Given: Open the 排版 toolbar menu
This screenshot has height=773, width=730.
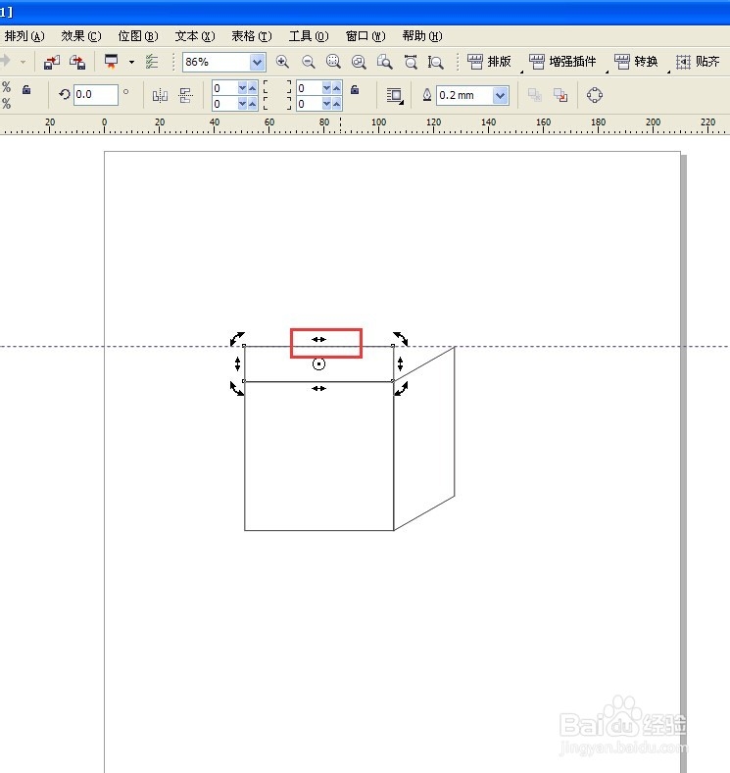Looking at the screenshot, I should point(489,62).
